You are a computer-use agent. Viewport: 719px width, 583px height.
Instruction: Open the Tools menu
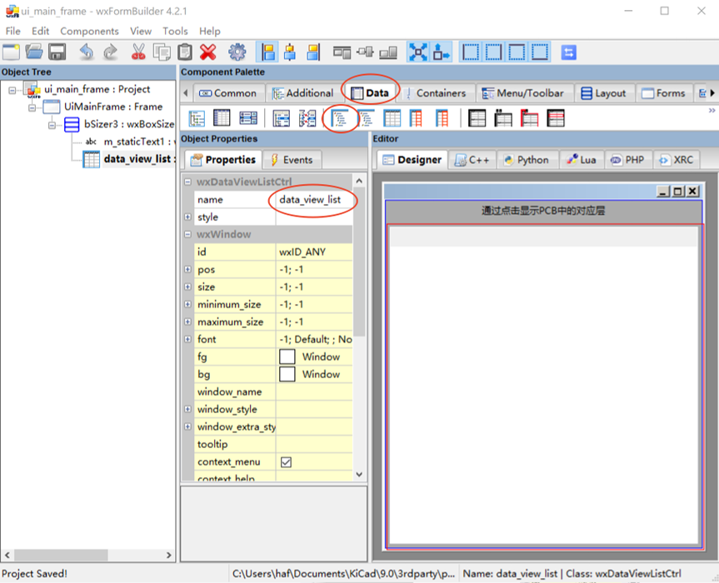(175, 31)
